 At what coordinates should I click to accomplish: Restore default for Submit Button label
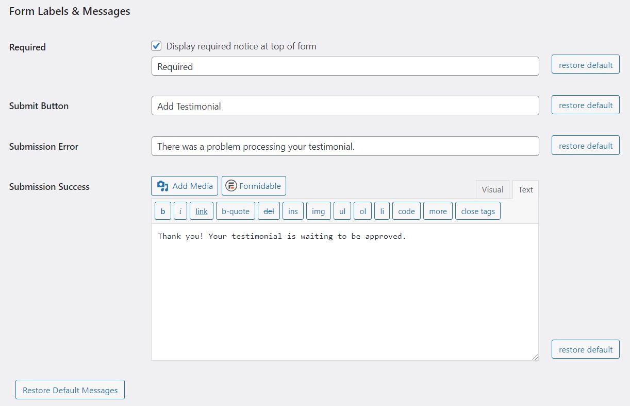[585, 105]
